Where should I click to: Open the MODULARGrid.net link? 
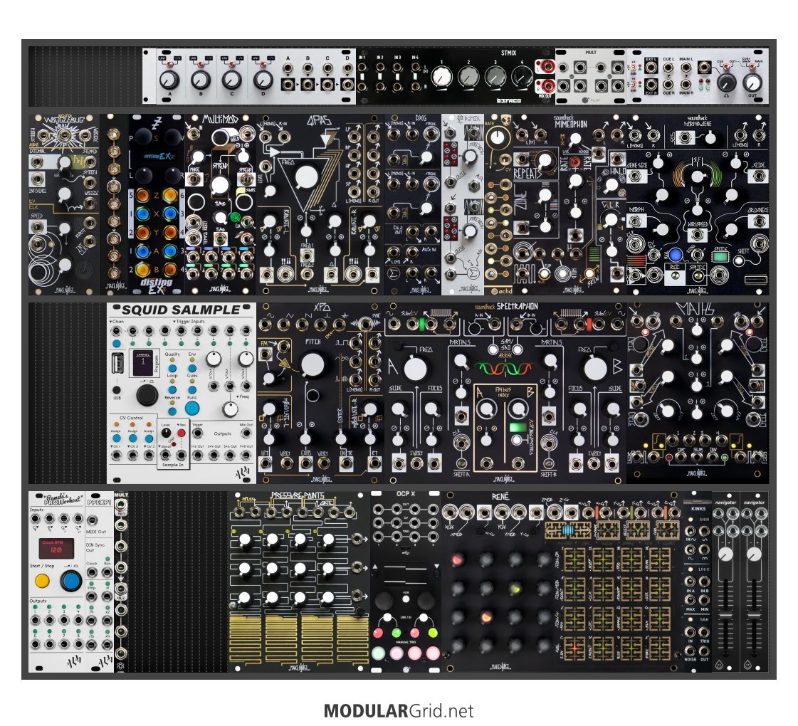[x=399, y=711]
